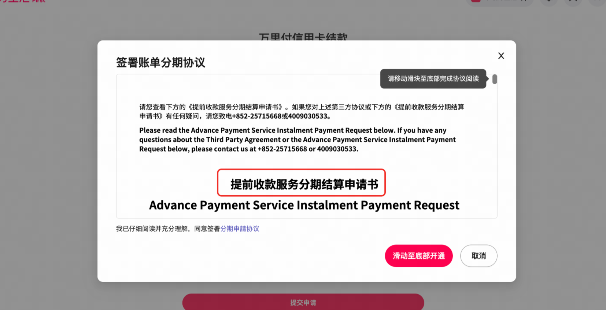Click the scrollbar track below the thumb
606x310 pixels.
[495, 151]
